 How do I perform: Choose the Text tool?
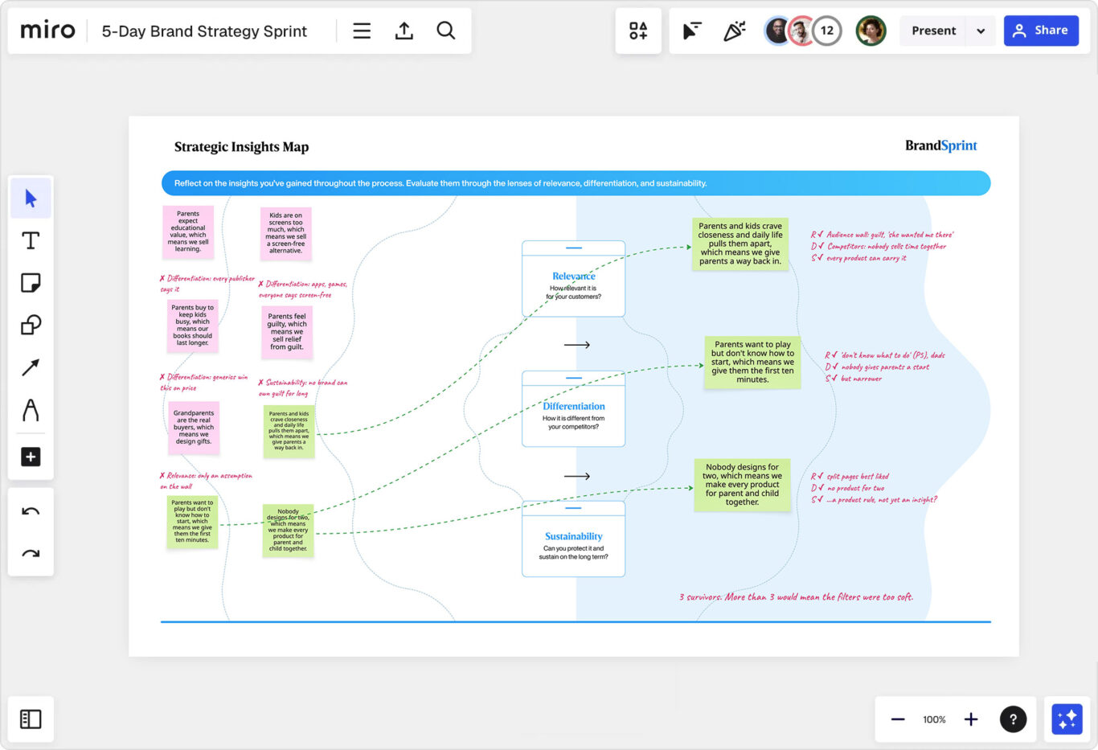[x=31, y=241]
